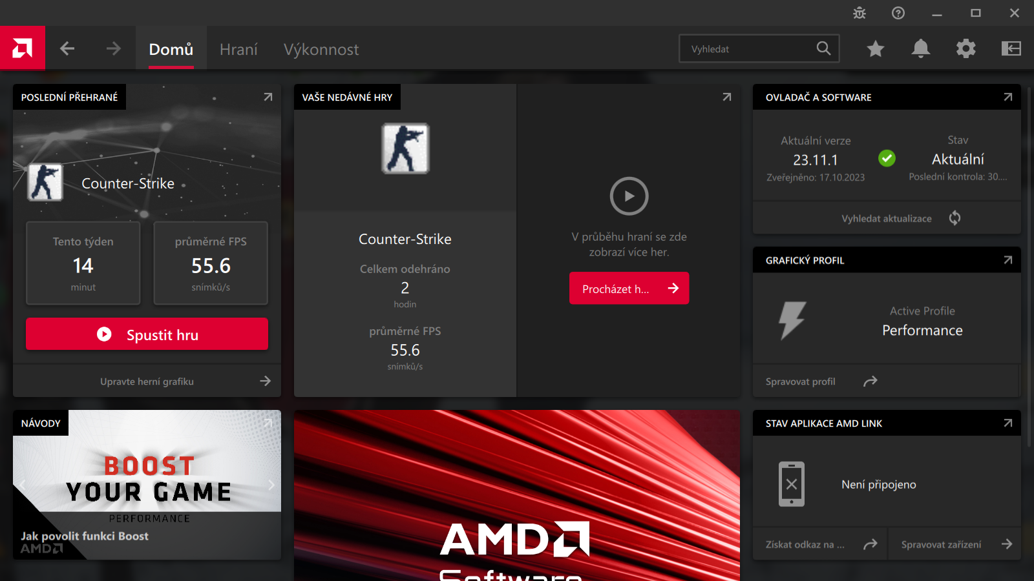Click the Tento týden 14 minut tile

[83, 263]
